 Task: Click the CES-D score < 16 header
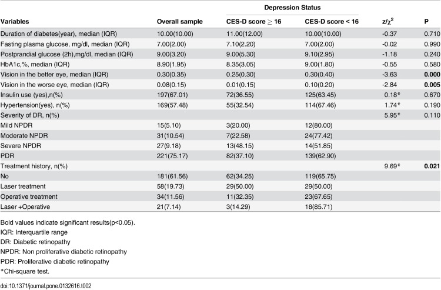(332, 22)
